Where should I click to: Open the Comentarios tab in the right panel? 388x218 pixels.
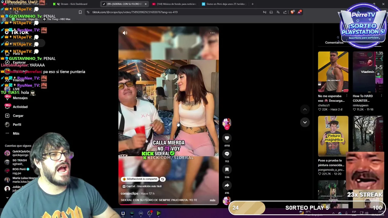click(334, 42)
